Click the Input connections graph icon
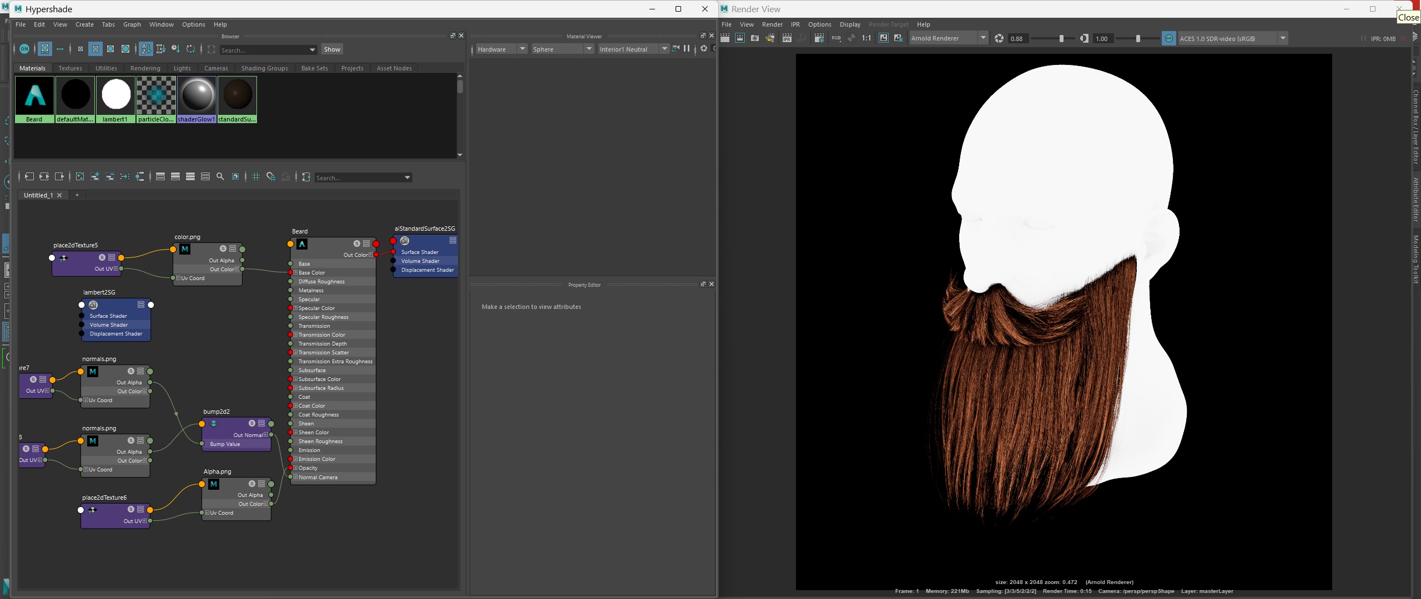Viewport: 1421px width, 599px height. (x=29, y=176)
